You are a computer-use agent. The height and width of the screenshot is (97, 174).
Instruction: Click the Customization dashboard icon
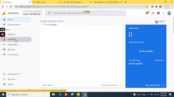(x=4, y=25)
